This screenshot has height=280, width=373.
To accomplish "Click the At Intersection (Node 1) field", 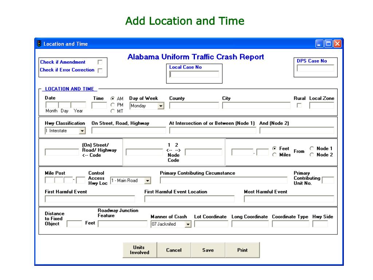I will point(213,131).
